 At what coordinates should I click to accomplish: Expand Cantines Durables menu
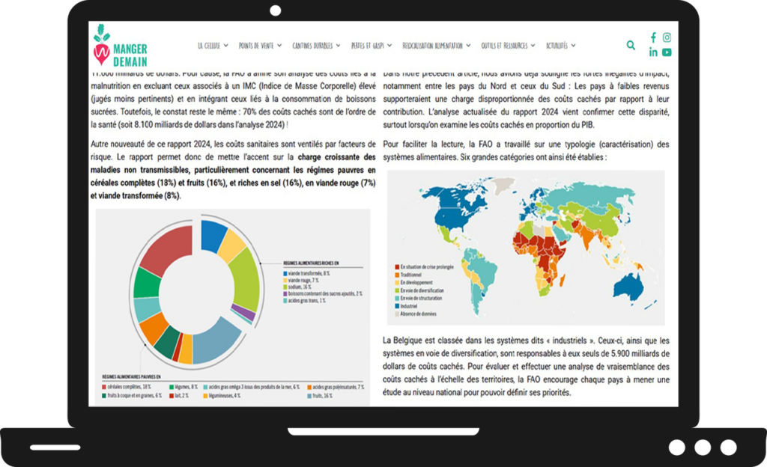tap(316, 46)
